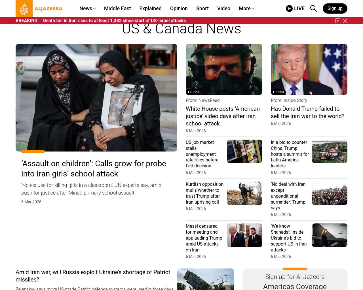Click the Messi and Trump thumbnail image
The height and width of the screenshot is (290, 363).
(244, 235)
